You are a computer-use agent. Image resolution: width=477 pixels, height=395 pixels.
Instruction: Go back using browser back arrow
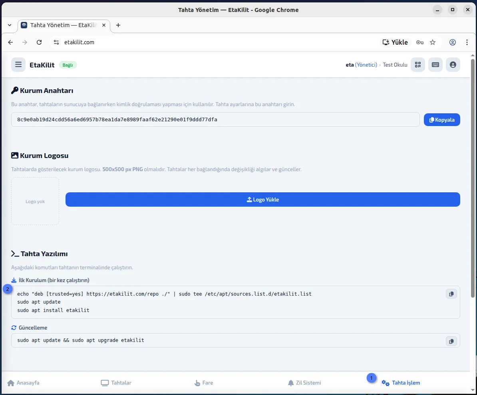[10, 42]
